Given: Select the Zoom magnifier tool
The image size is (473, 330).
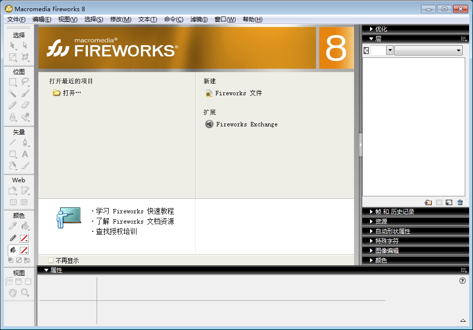Looking at the screenshot, I should pyautogui.click(x=25, y=293).
